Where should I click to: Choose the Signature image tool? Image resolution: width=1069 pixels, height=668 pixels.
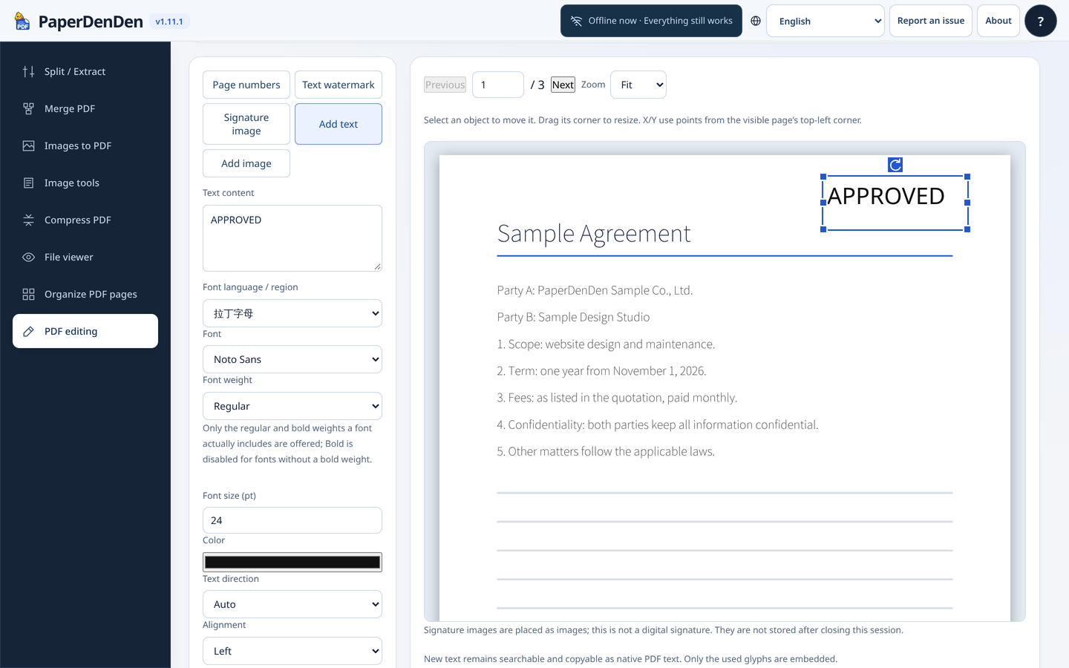pos(246,124)
